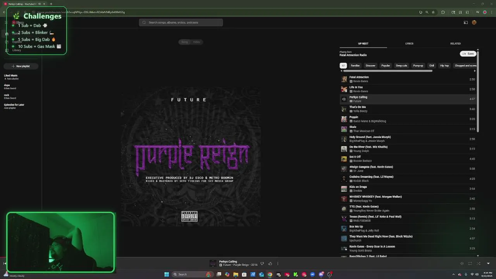Viewport: 496px width, 279px height.
Task: Select the Chill filter chip
Action: [x=432, y=65]
